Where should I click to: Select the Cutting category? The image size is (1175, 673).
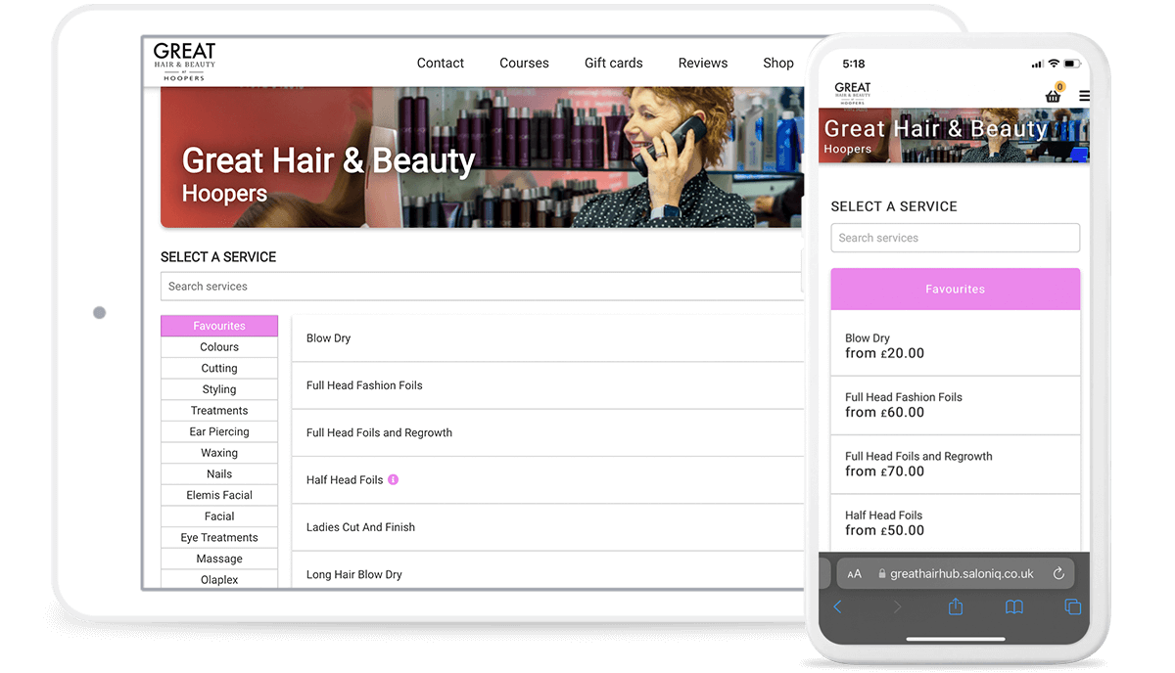click(219, 369)
